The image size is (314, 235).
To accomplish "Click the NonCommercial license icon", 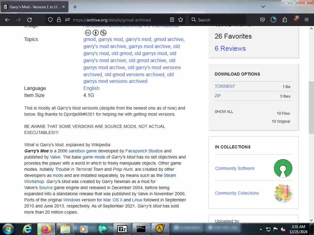I will (x=103, y=32).
